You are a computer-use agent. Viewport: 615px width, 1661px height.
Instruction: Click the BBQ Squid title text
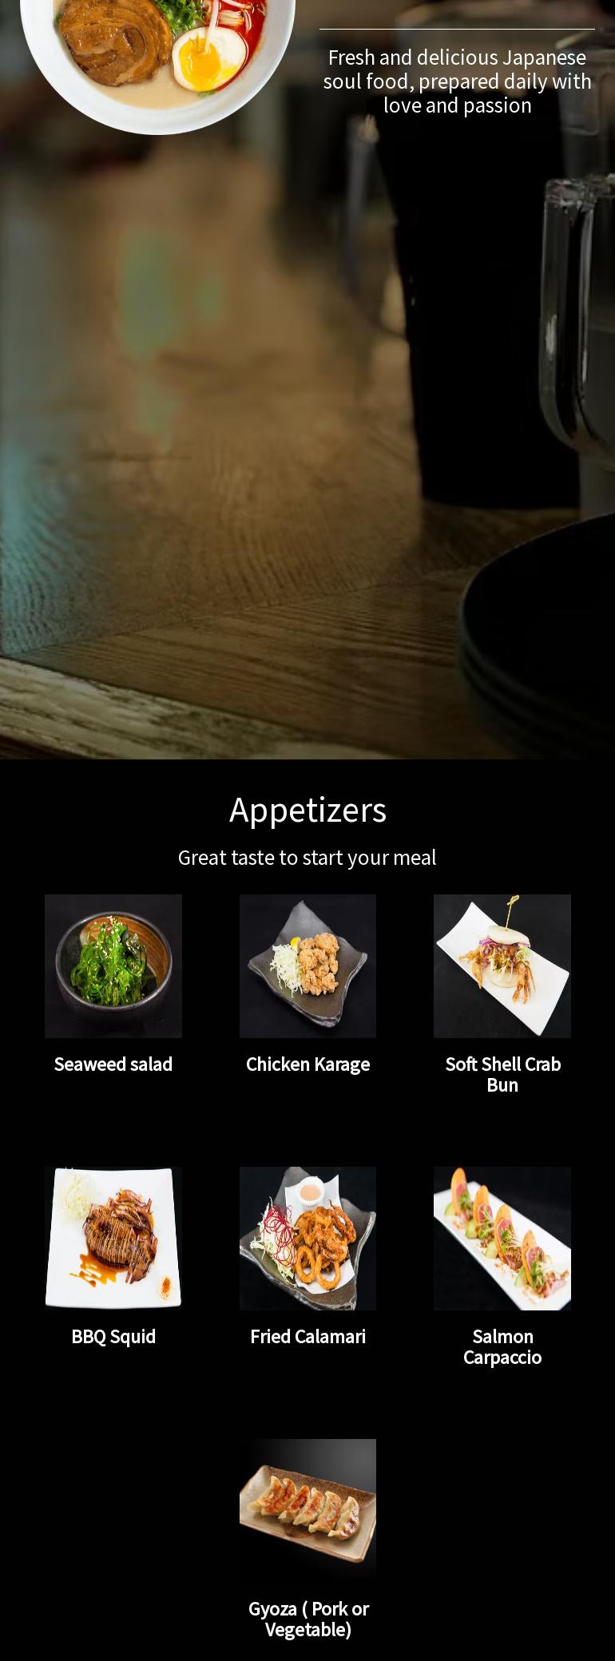click(x=113, y=1337)
